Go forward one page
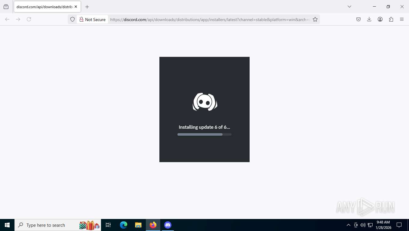The image size is (409, 231). coord(18,19)
